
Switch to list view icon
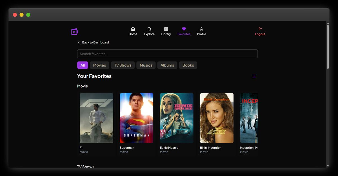pyautogui.click(x=254, y=76)
